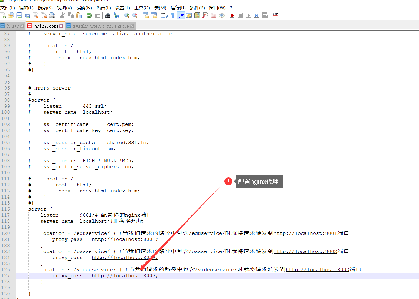Open the 插件(P) menu
419x299 pixels.
pyautogui.click(x=197, y=8)
